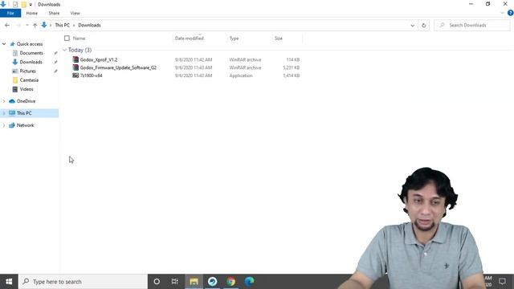Switch to Home ribbon tab

click(32, 13)
